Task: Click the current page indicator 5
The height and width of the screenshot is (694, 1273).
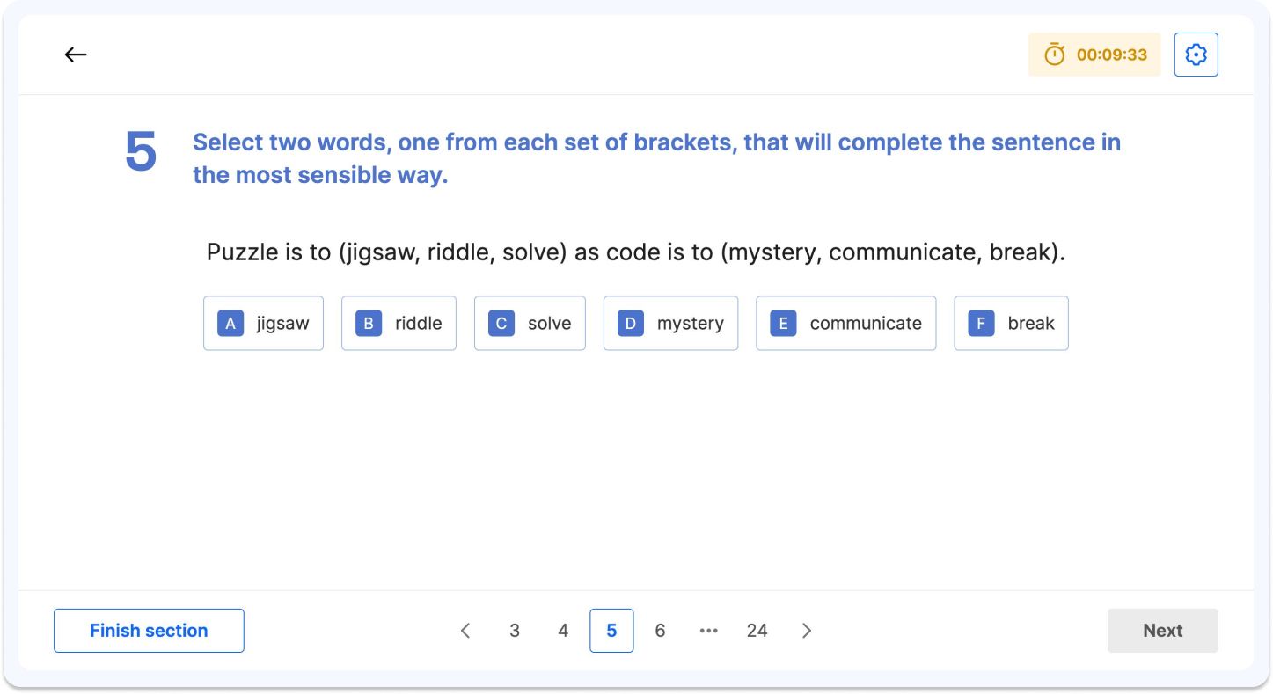Action: coord(611,630)
